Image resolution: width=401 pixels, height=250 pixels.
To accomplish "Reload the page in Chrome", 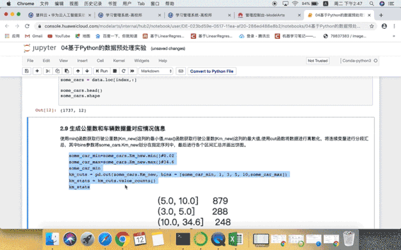I will 27,26.
